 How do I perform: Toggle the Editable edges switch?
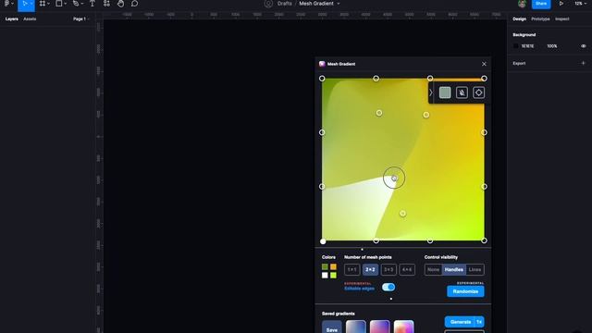point(388,287)
